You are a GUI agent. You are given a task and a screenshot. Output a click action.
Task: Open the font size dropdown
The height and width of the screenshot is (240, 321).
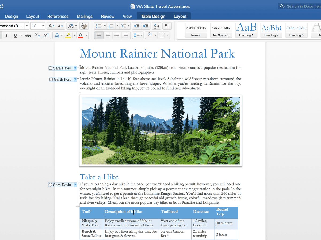tap(43, 26)
